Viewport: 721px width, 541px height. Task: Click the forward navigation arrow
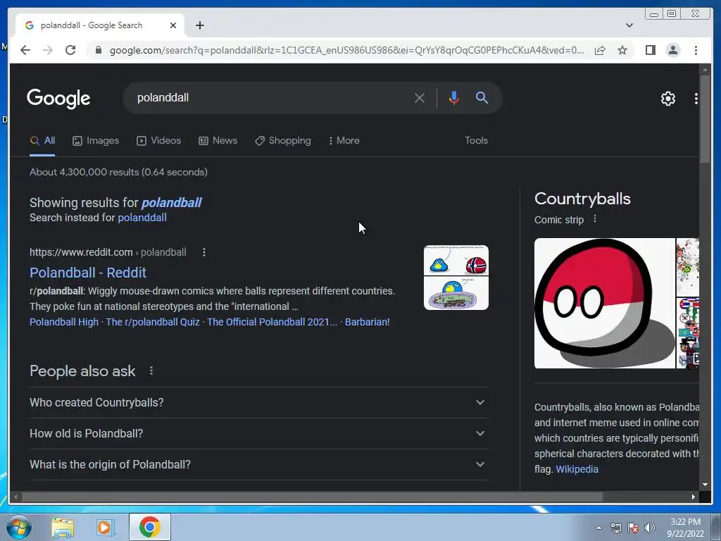(x=48, y=50)
